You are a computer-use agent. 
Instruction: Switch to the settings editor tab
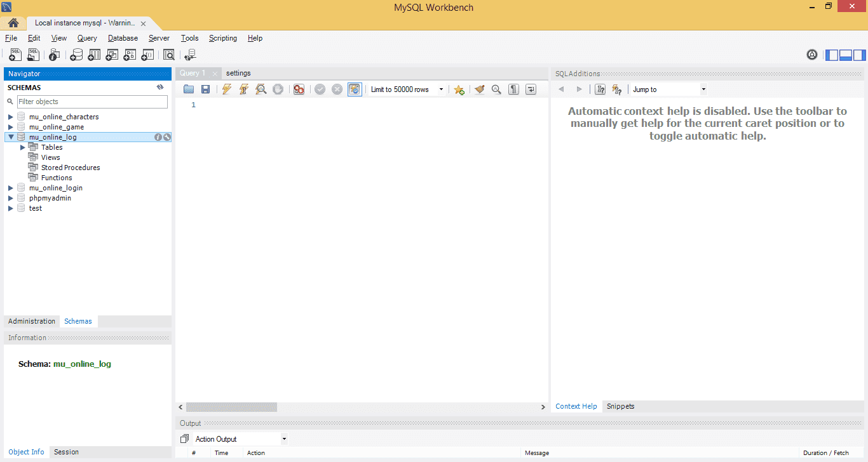click(x=238, y=73)
